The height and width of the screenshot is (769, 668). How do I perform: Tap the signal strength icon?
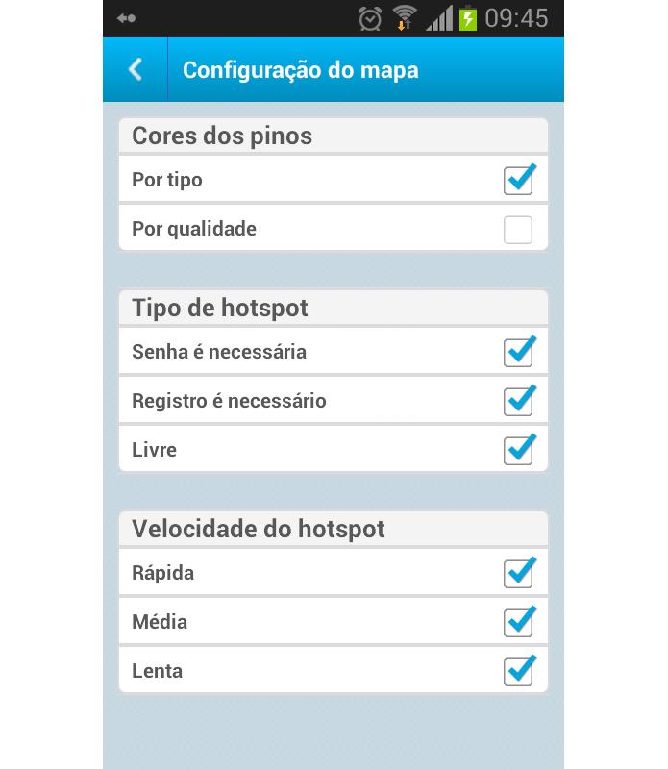(x=439, y=18)
